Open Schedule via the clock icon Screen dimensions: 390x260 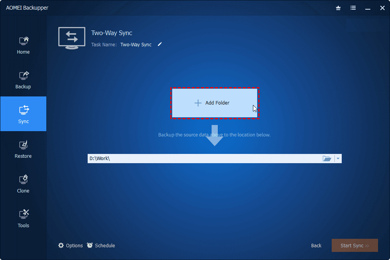pyautogui.click(x=89, y=245)
